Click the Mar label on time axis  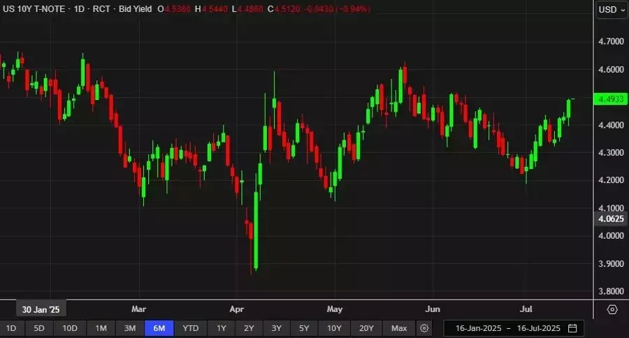coord(139,309)
